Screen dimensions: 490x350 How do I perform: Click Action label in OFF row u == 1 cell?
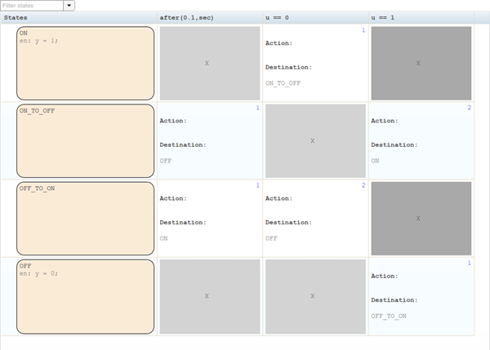[385, 276]
